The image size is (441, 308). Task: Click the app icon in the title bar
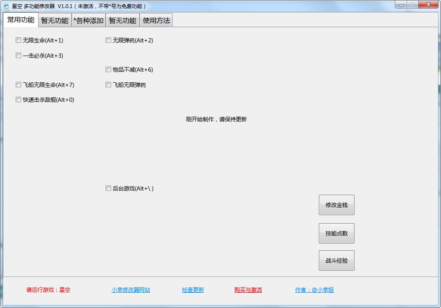pyautogui.click(x=6, y=6)
